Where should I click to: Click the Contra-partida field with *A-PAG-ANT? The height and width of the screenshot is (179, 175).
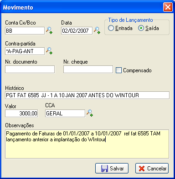point(25,51)
